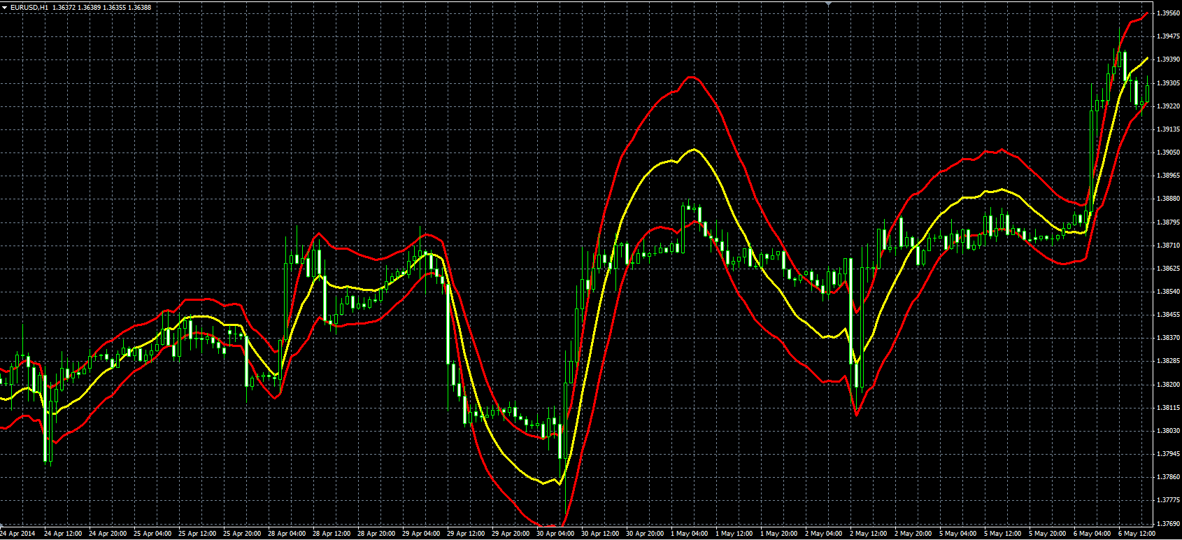Select the 29 Apr 12:00 time label
The width and height of the screenshot is (1182, 540).
(x=465, y=534)
